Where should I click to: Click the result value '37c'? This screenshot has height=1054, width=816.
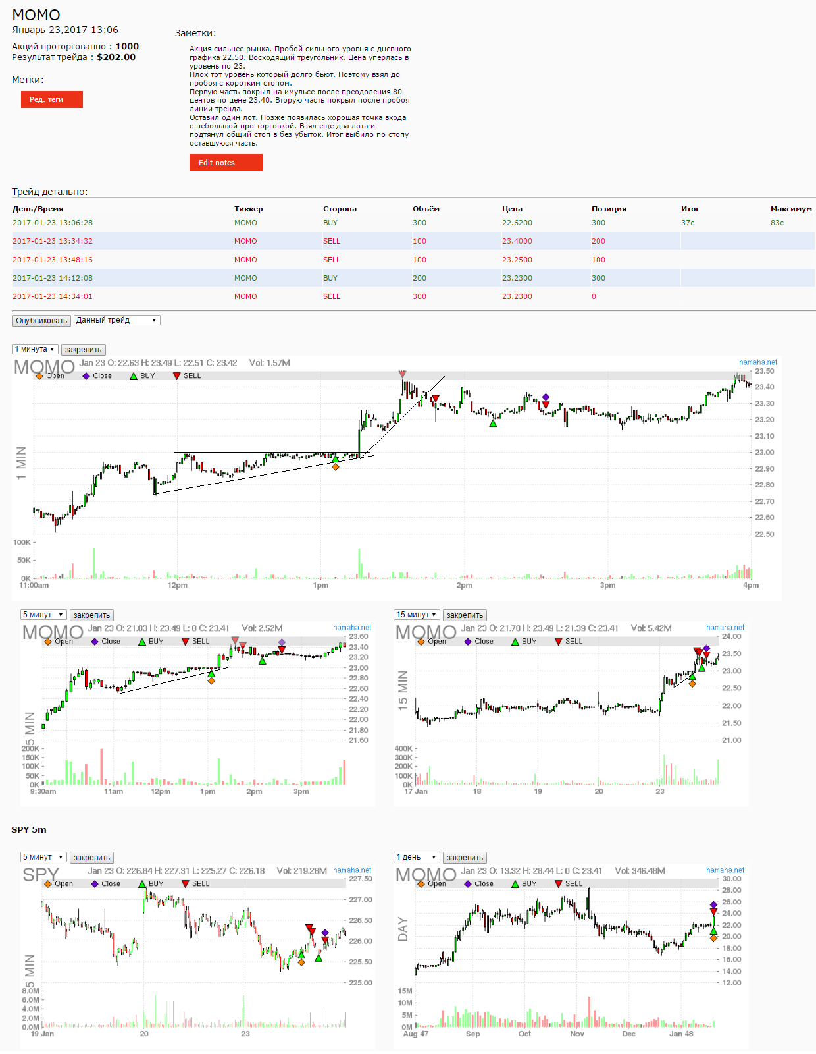(688, 223)
